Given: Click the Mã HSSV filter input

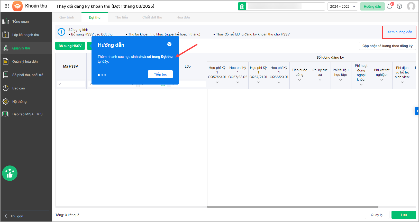Looking at the screenshot, I should [x=71, y=84].
